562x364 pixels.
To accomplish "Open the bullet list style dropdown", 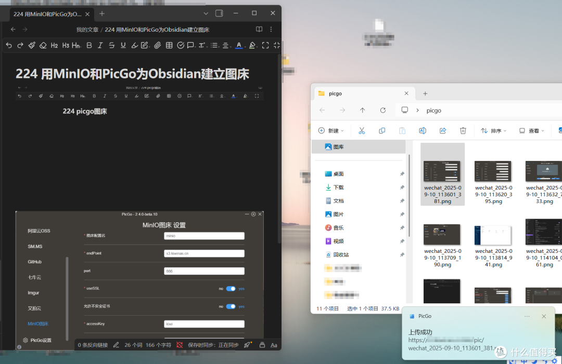I will [214, 45].
